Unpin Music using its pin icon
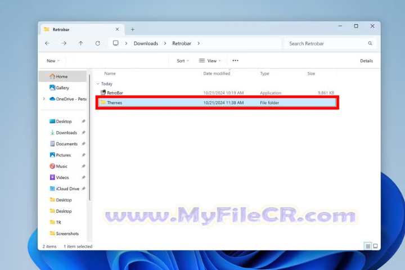 (x=83, y=166)
